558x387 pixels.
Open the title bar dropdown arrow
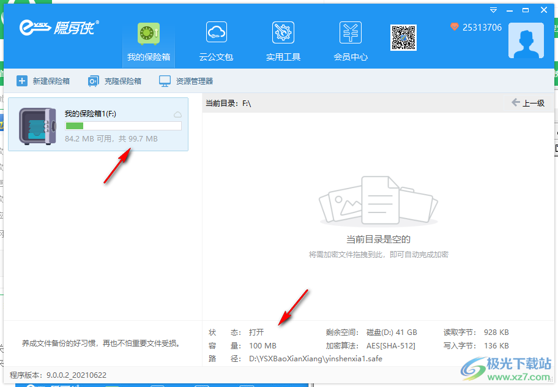[x=493, y=10]
